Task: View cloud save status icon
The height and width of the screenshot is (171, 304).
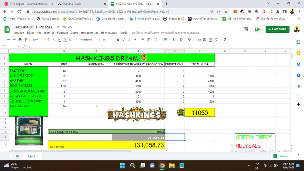Action: (70, 27)
